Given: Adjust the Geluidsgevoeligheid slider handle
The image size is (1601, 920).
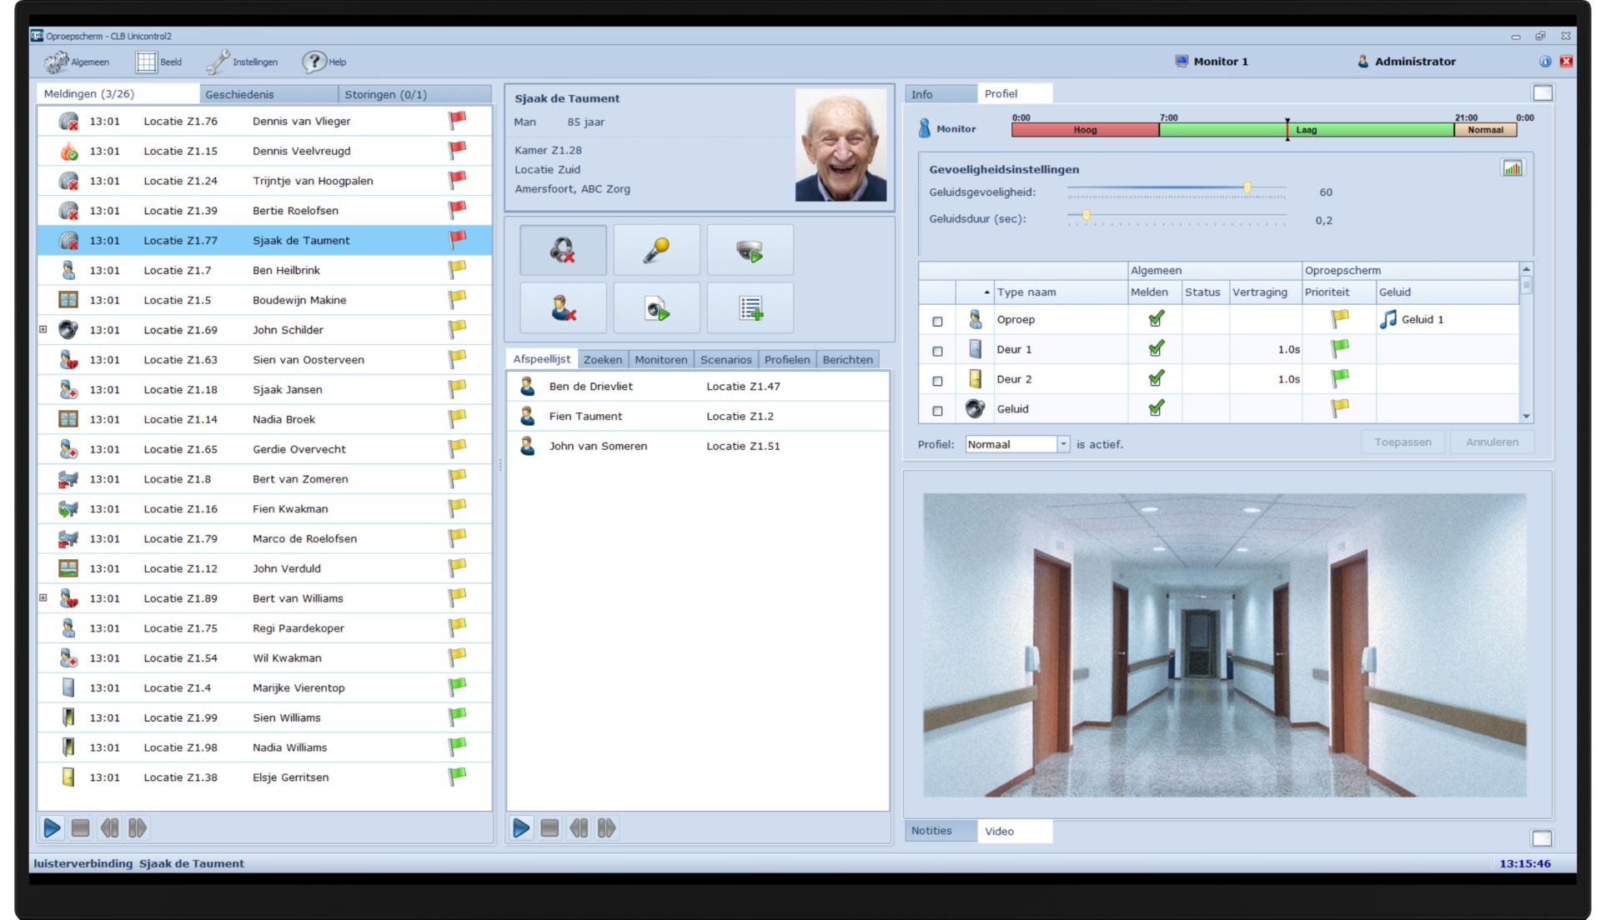Looking at the screenshot, I should (x=1247, y=188).
